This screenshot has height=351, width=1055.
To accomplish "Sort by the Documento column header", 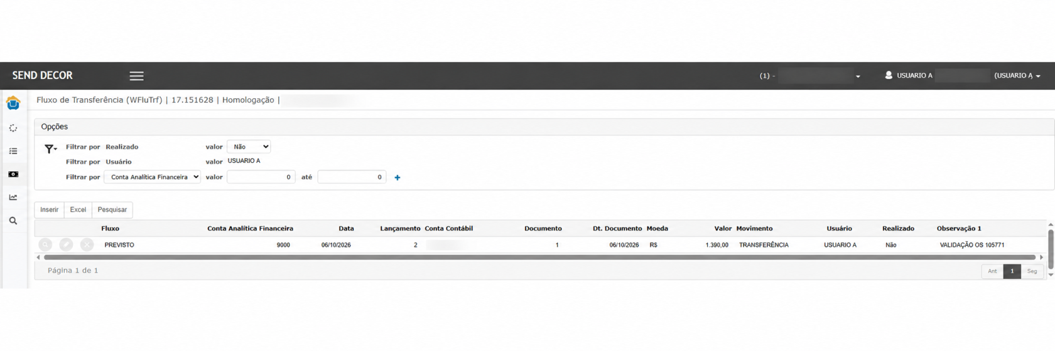I will point(543,229).
